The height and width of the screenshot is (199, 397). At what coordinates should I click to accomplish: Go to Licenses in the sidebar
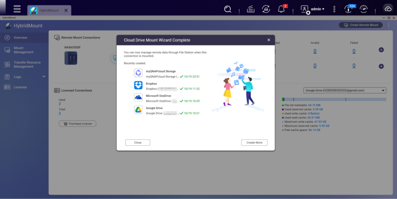(x=20, y=87)
